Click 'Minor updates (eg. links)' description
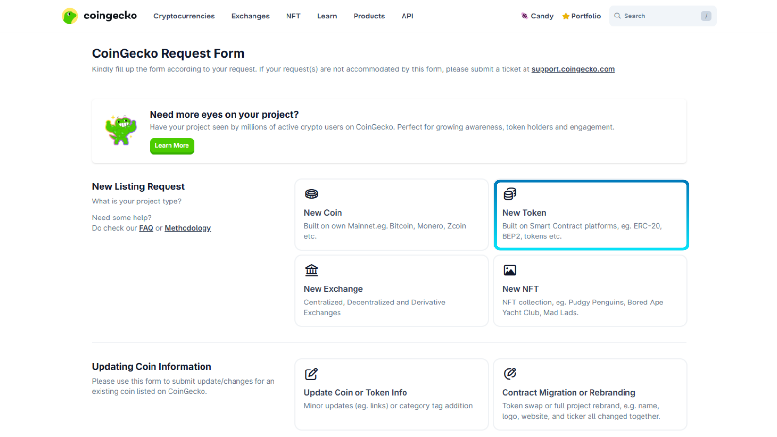The width and height of the screenshot is (777, 437). click(x=388, y=406)
